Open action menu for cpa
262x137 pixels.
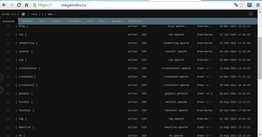[x=133, y=60]
